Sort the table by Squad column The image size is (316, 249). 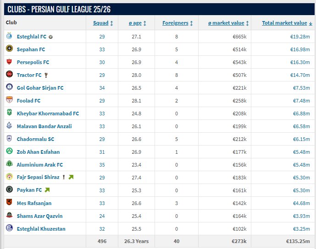[x=100, y=23]
